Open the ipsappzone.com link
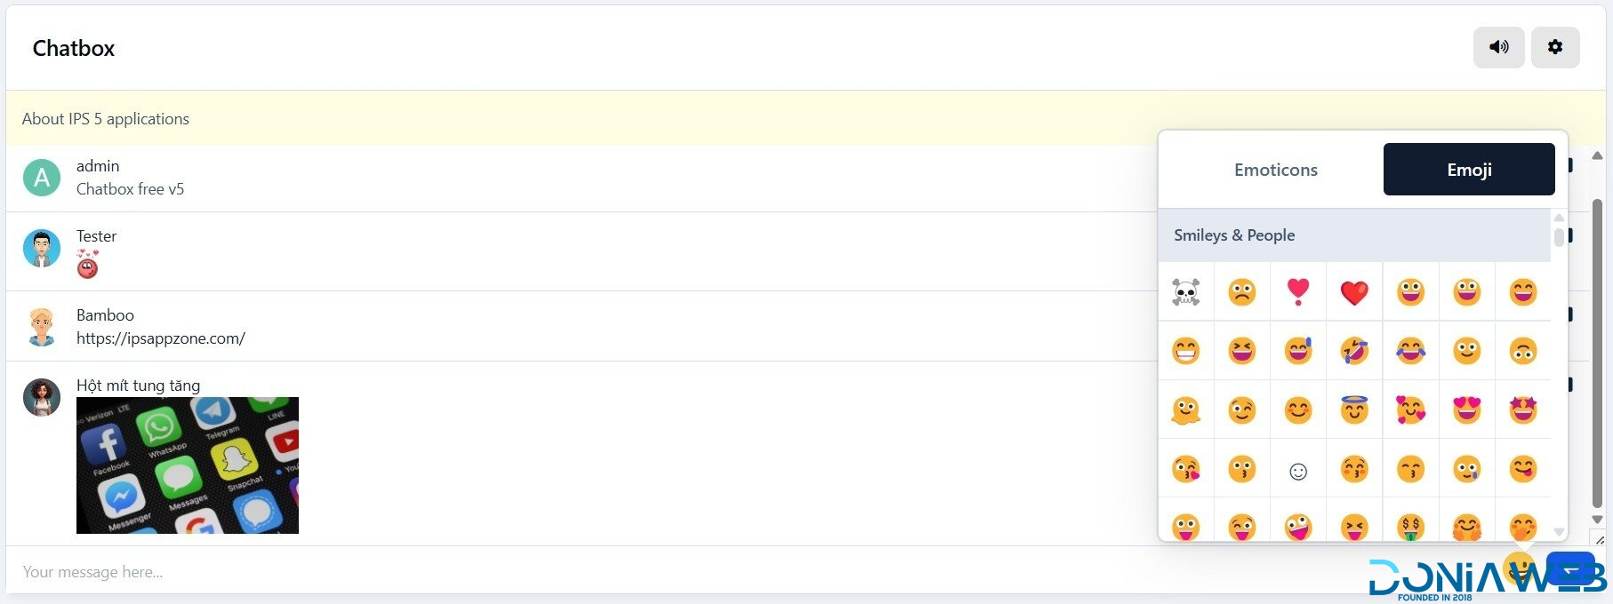 coord(160,338)
